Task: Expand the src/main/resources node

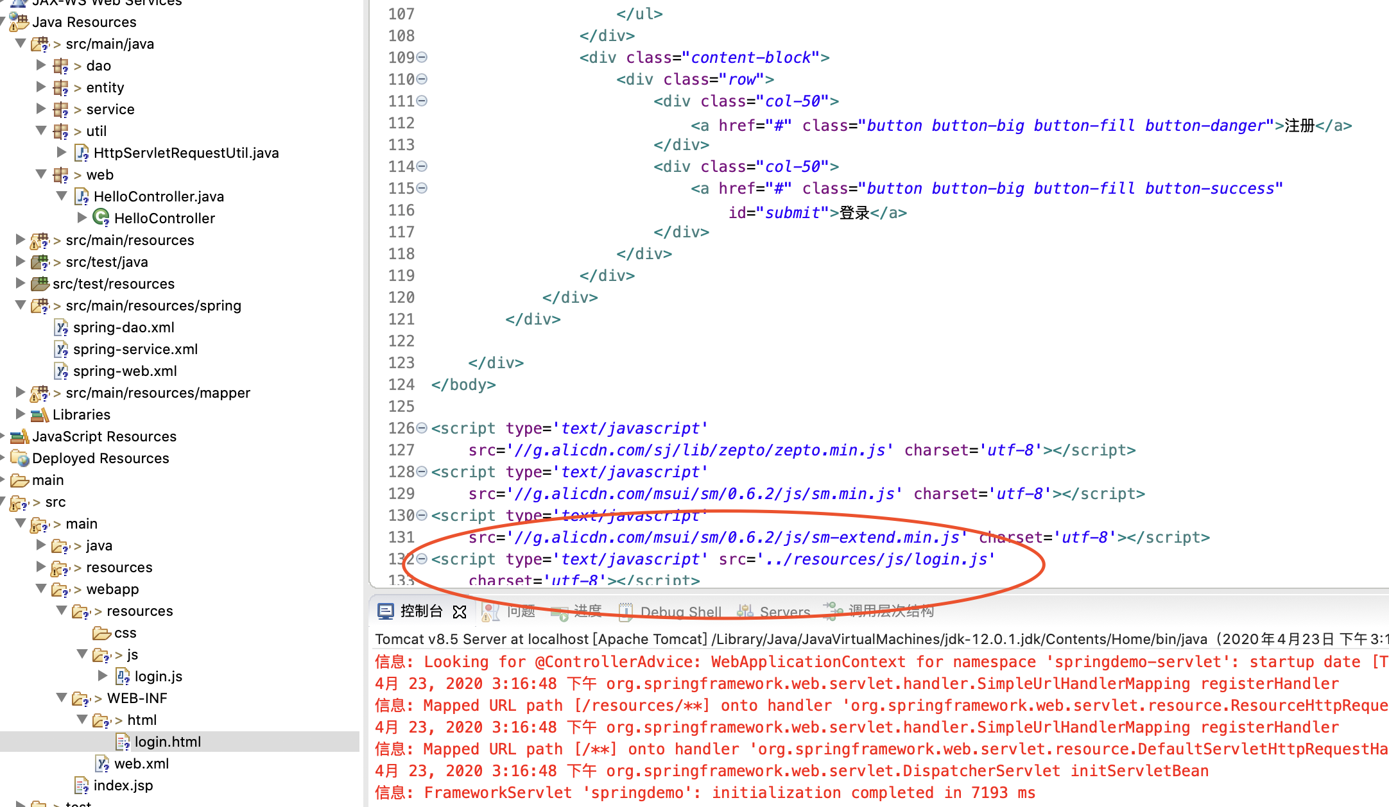Action: 21,240
